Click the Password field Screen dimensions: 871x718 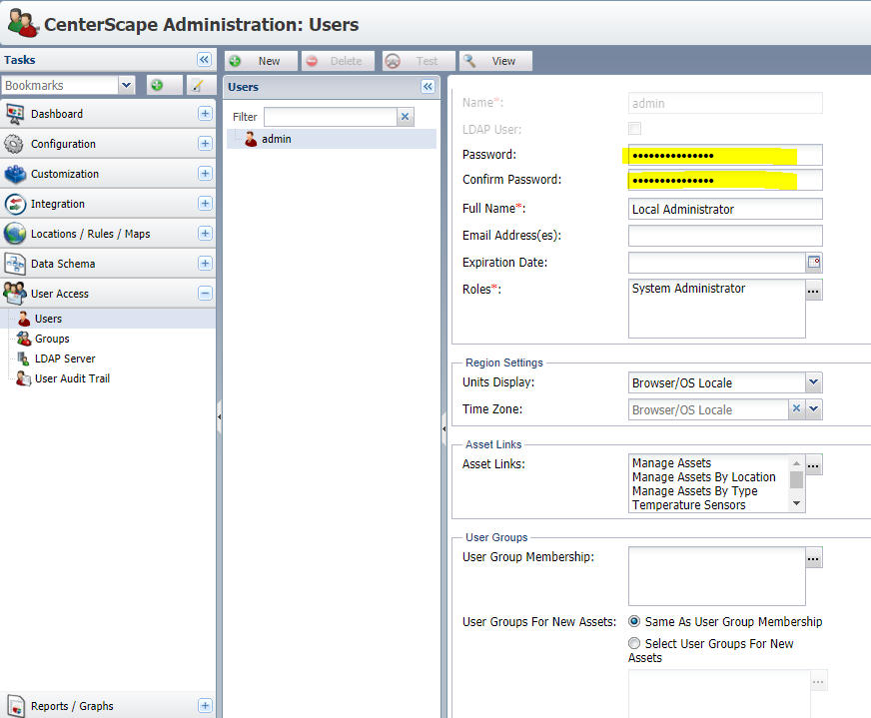[x=725, y=155]
